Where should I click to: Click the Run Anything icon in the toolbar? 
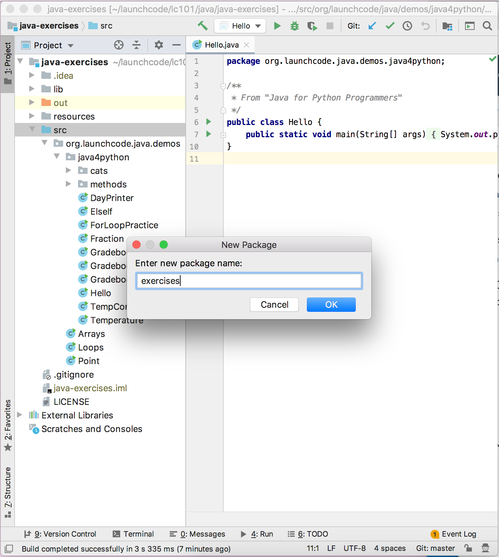coord(470,26)
